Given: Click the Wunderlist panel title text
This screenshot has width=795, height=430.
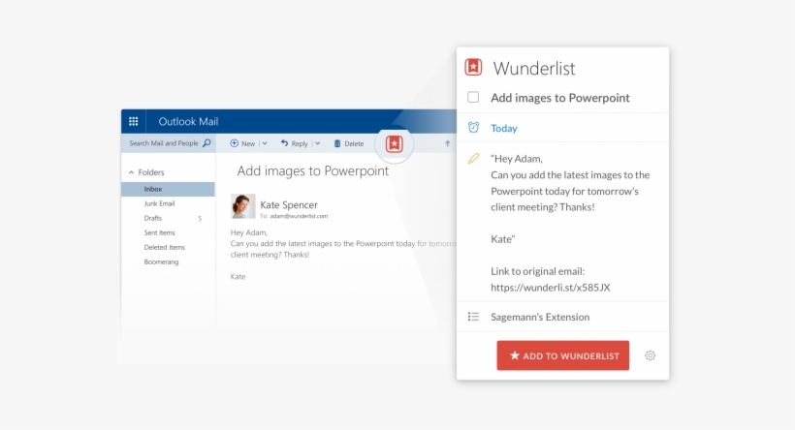Looking at the screenshot, I should click(x=534, y=69).
